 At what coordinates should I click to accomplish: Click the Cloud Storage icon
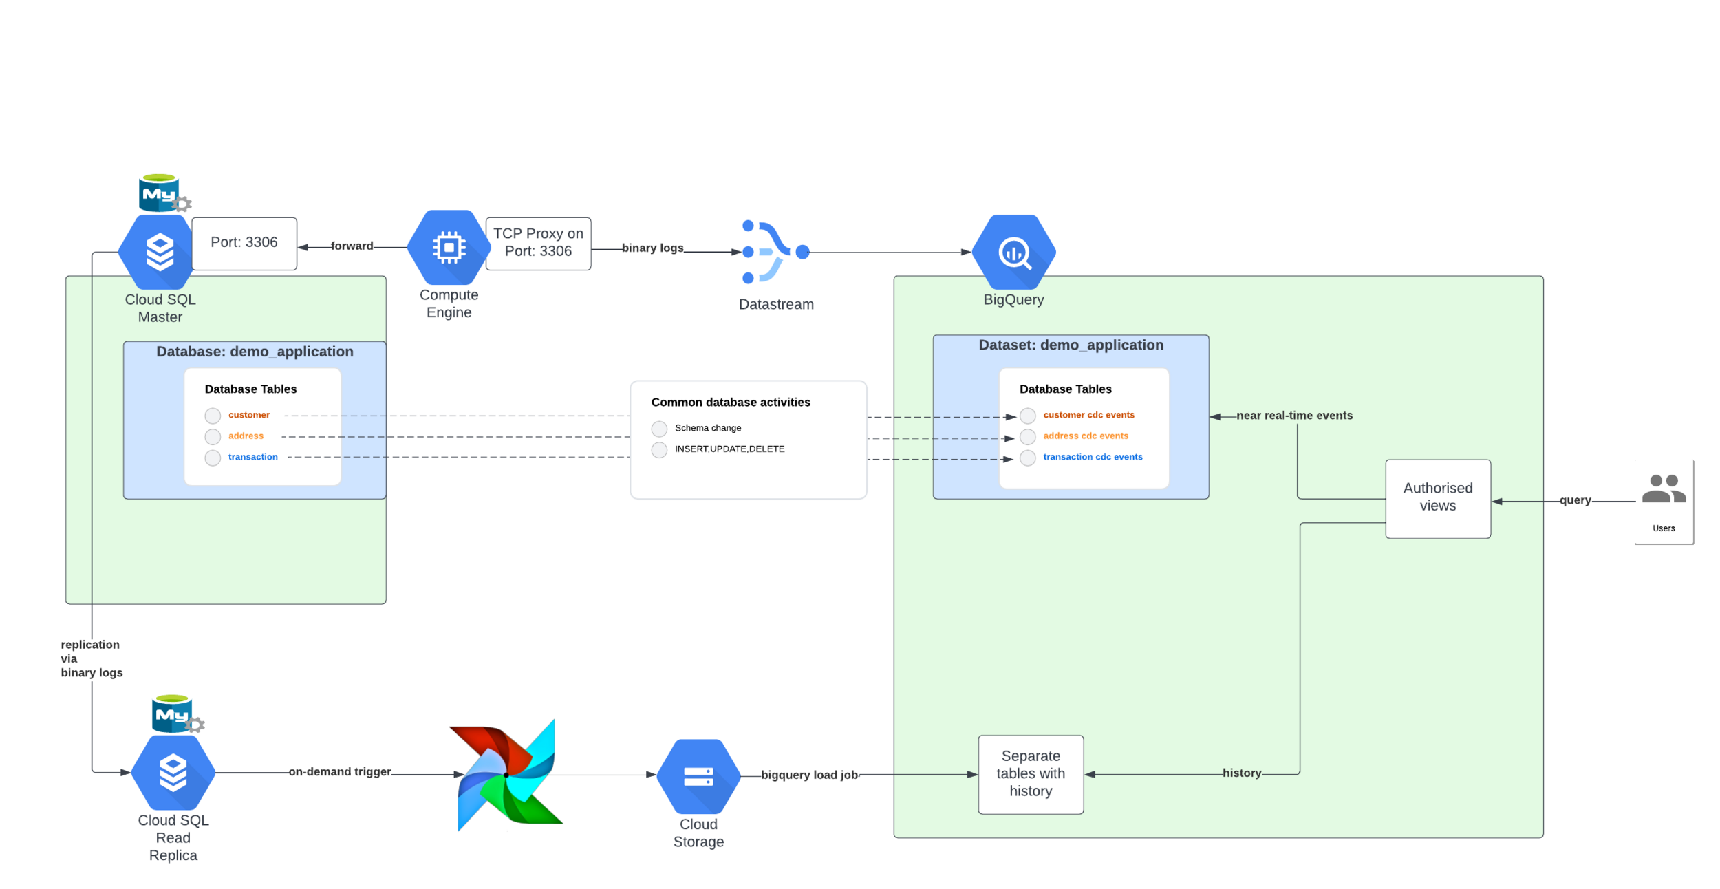pyautogui.click(x=698, y=776)
